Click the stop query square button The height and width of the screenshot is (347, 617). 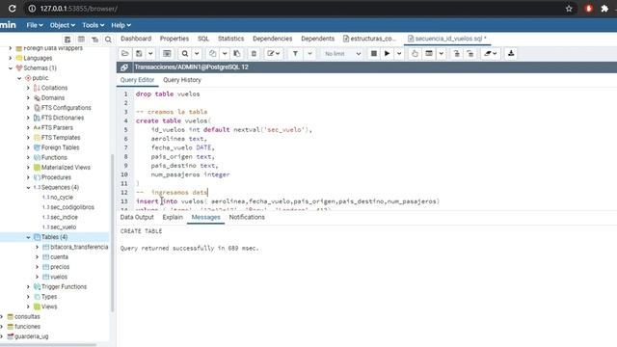[374, 54]
